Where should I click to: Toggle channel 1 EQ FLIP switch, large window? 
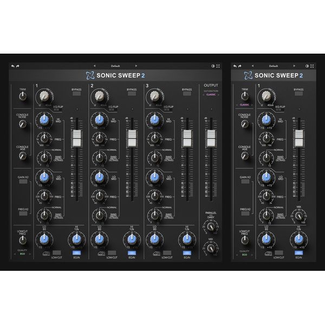click(x=56, y=109)
